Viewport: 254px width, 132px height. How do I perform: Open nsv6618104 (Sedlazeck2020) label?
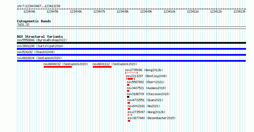[39, 58]
